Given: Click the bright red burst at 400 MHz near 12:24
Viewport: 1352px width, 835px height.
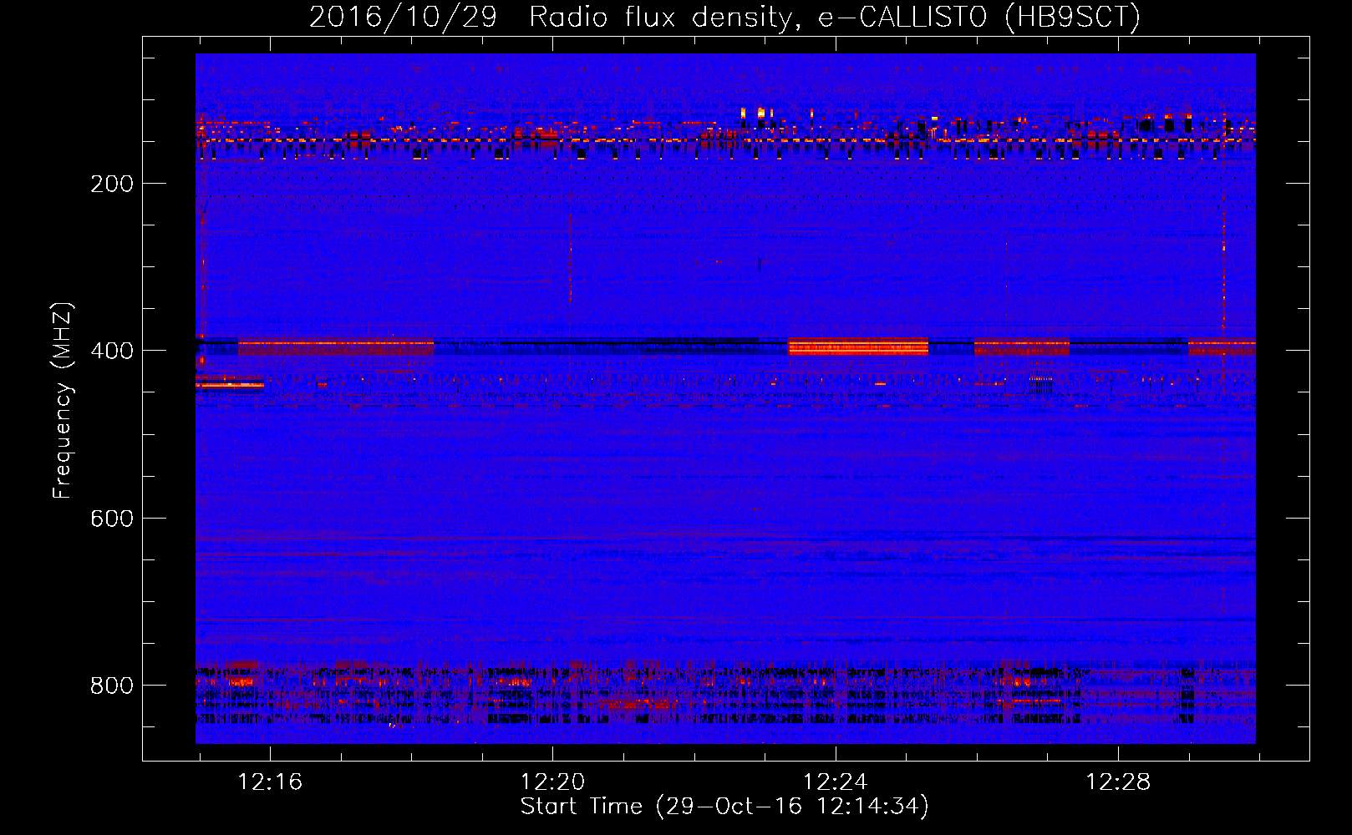Looking at the screenshot, I should point(858,347).
